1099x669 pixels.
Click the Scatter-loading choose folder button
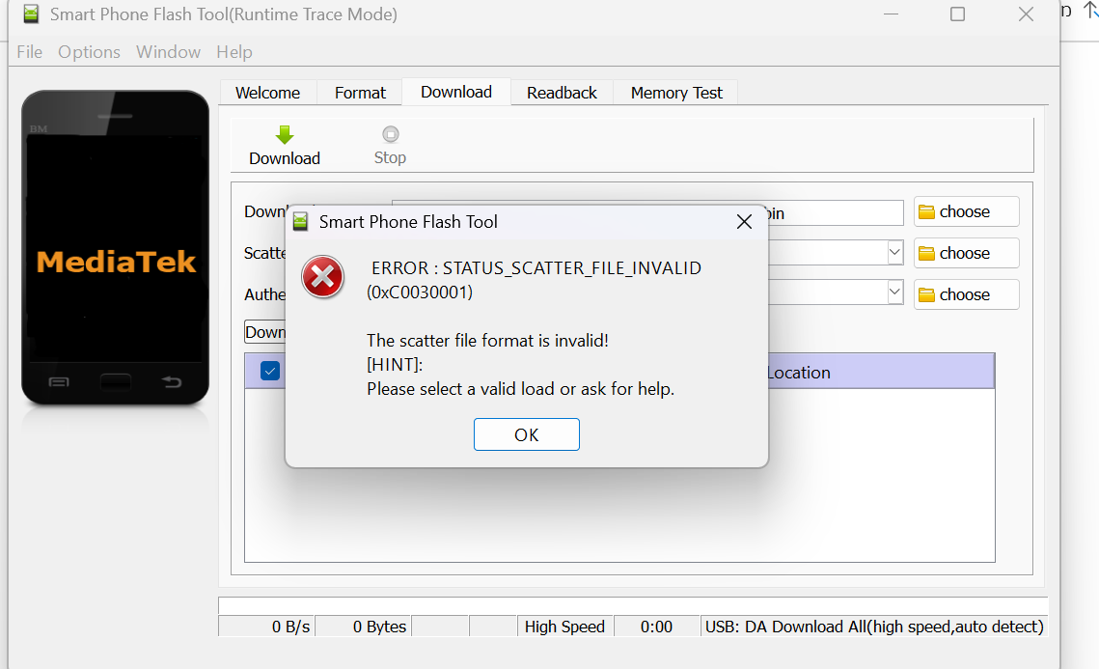pyautogui.click(x=966, y=254)
